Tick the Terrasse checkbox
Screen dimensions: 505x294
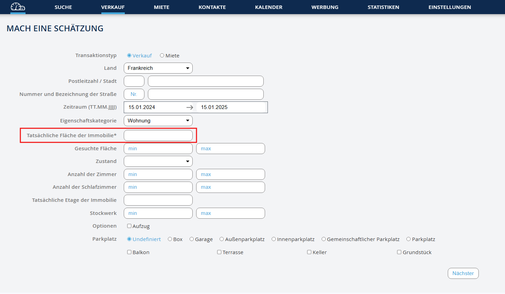219,252
